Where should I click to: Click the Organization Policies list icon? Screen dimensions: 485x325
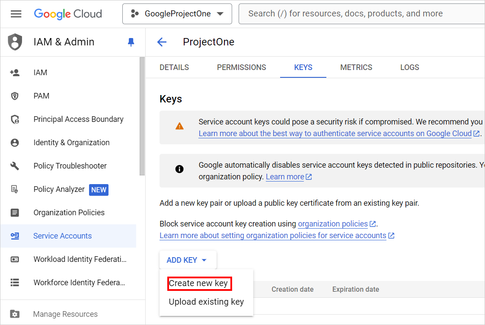click(15, 213)
